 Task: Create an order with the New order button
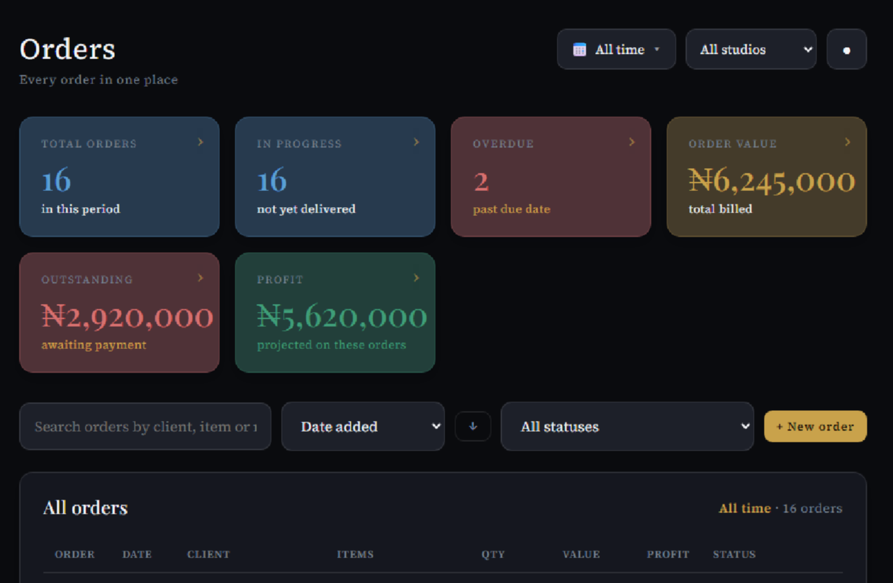tap(815, 426)
